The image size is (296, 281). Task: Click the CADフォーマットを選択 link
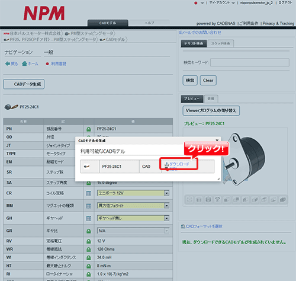[204, 226]
